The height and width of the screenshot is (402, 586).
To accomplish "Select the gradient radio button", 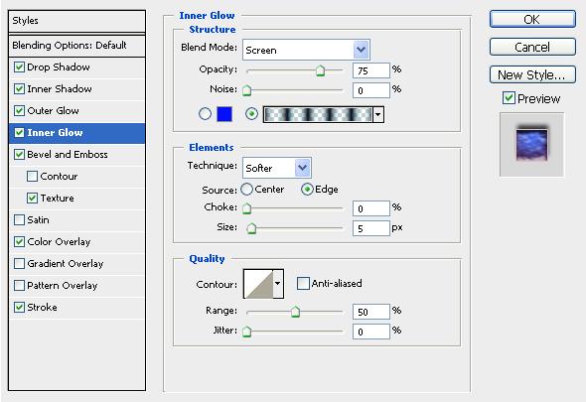I will click(x=251, y=113).
